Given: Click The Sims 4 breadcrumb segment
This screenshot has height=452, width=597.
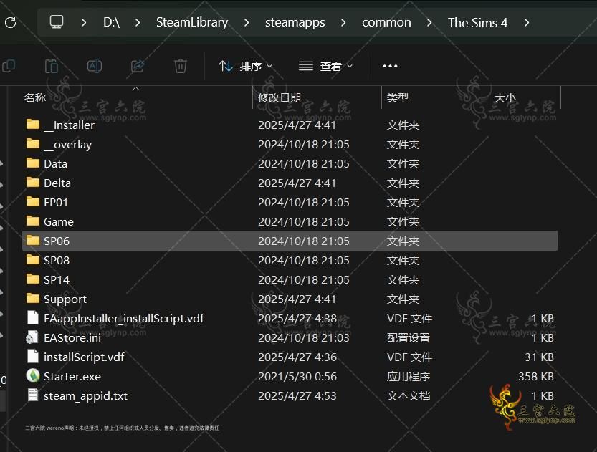Looking at the screenshot, I should click(477, 22).
